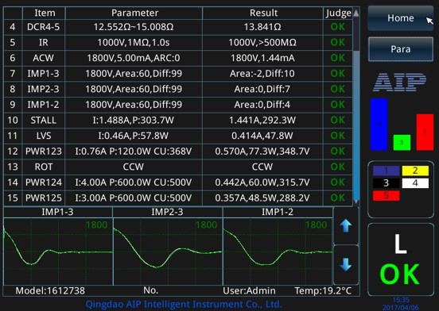The height and width of the screenshot is (311, 439).
Task: Select the yellow wire color swatch 2
Action: [x=415, y=171]
